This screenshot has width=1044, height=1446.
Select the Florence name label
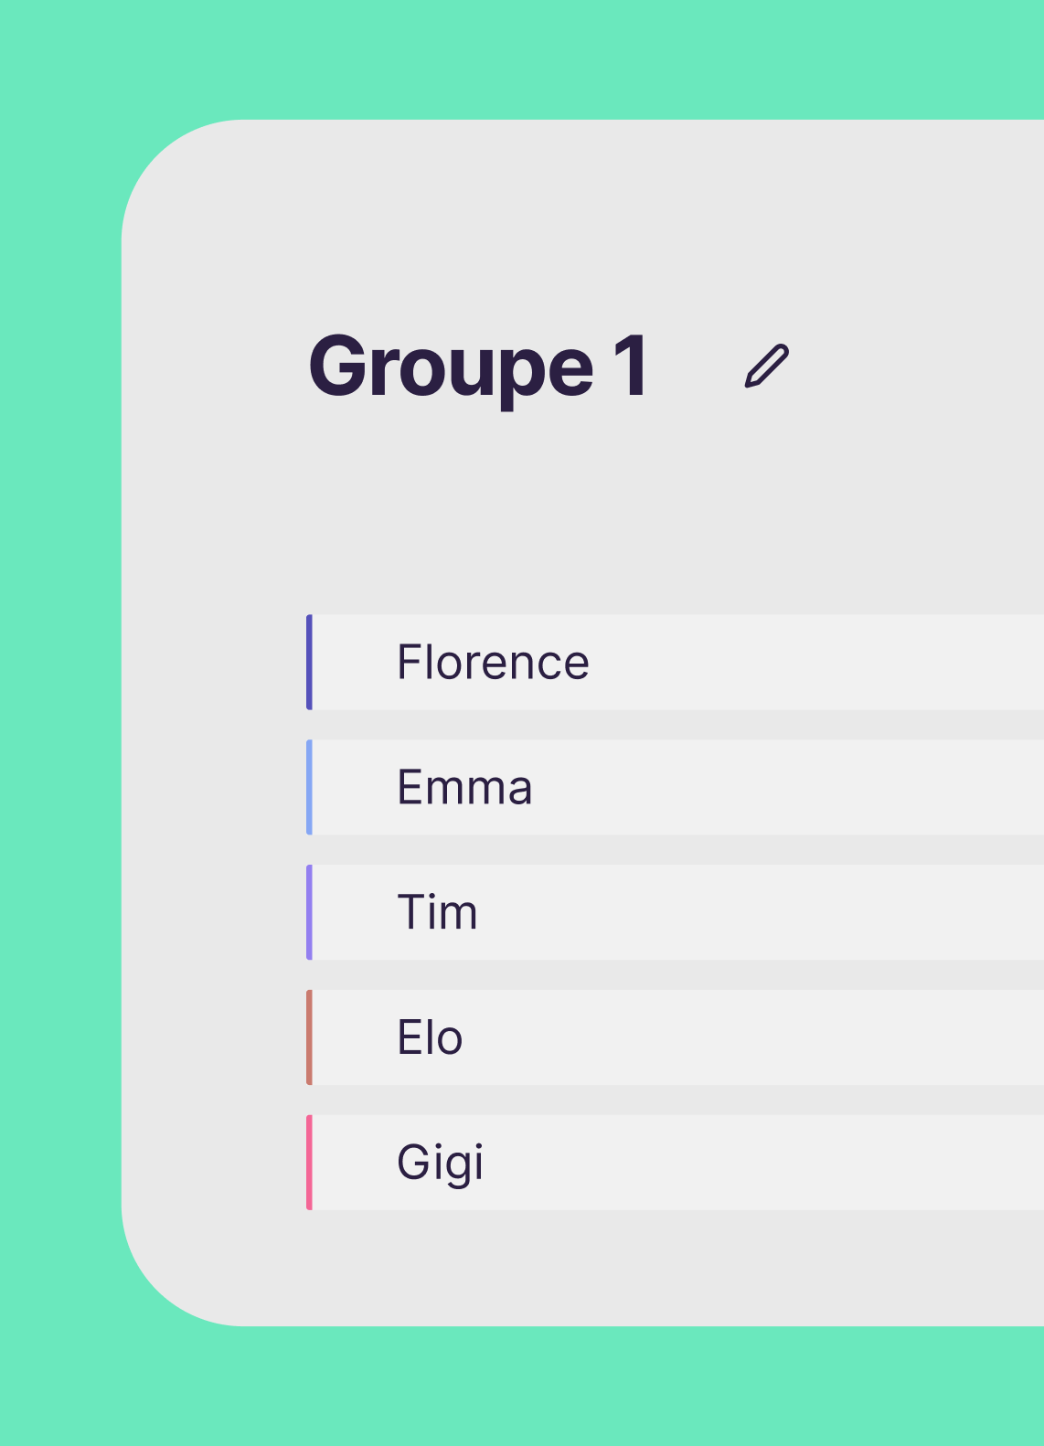point(493,663)
